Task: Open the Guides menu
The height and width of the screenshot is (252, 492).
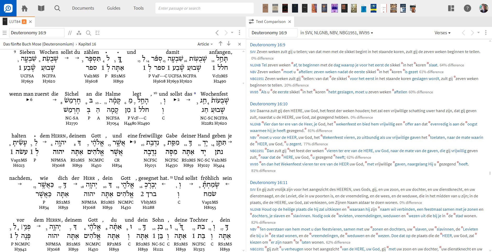Action: pyautogui.click(x=114, y=8)
